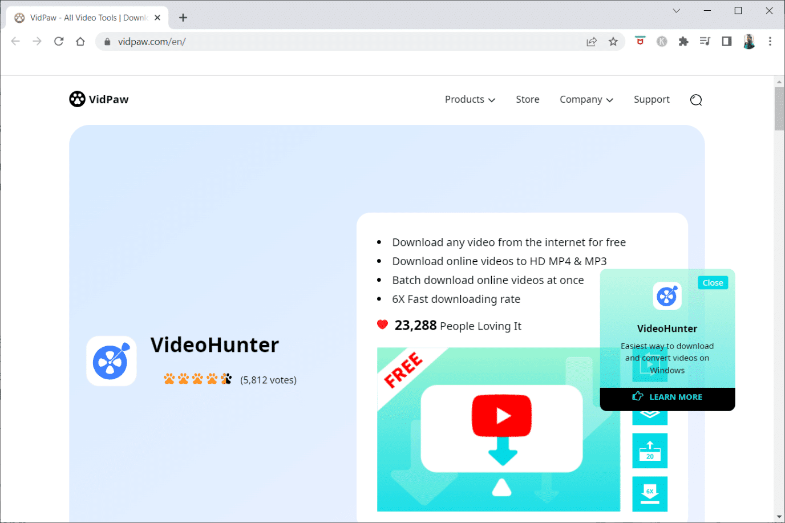Go back with the browser back arrow
The width and height of the screenshot is (785, 523).
click(15, 41)
